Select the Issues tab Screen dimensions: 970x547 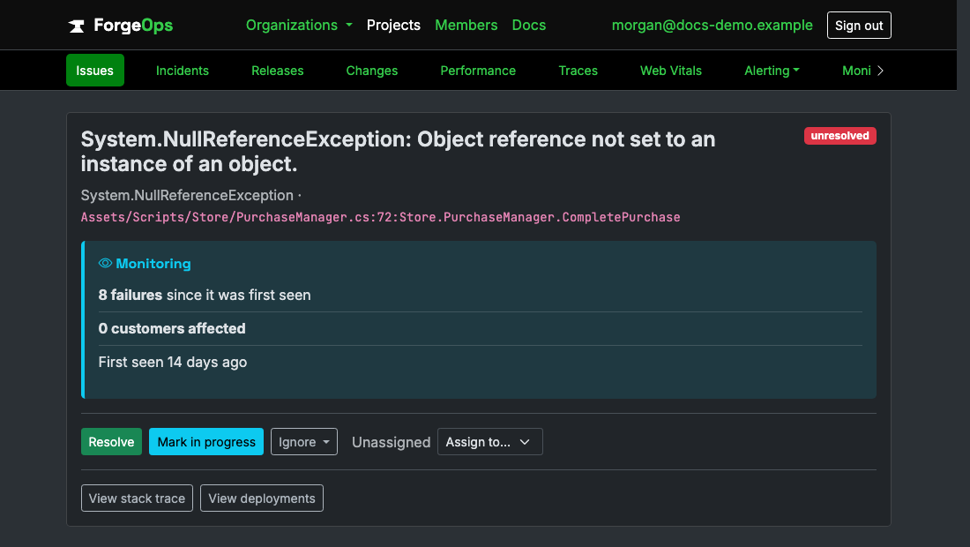94,71
